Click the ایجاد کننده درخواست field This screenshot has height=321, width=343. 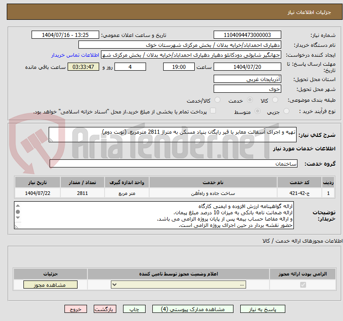(x=191, y=55)
